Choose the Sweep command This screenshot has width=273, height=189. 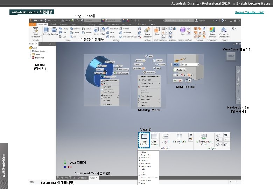pos(64,29)
